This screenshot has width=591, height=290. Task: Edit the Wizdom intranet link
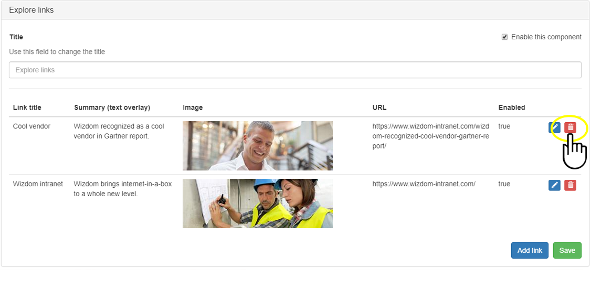click(554, 185)
